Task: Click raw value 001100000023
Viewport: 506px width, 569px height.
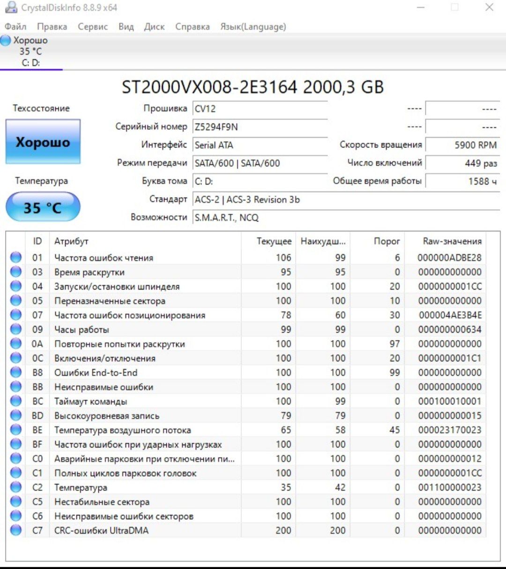Action: (x=450, y=487)
